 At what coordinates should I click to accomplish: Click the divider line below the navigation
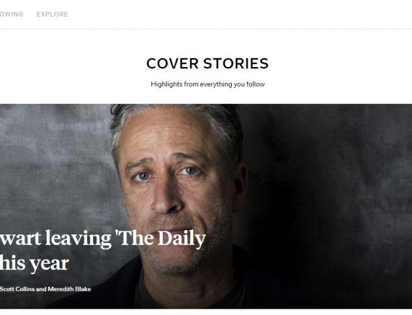click(x=206, y=29)
